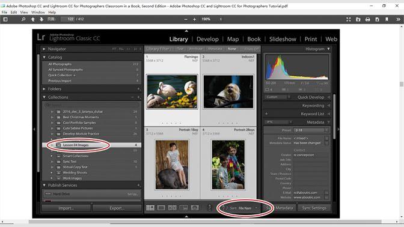Select the Portrait-2Boys thumbnail
Image resolution: width=404 pixels, height=227 pixels.
pyautogui.click(x=228, y=165)
